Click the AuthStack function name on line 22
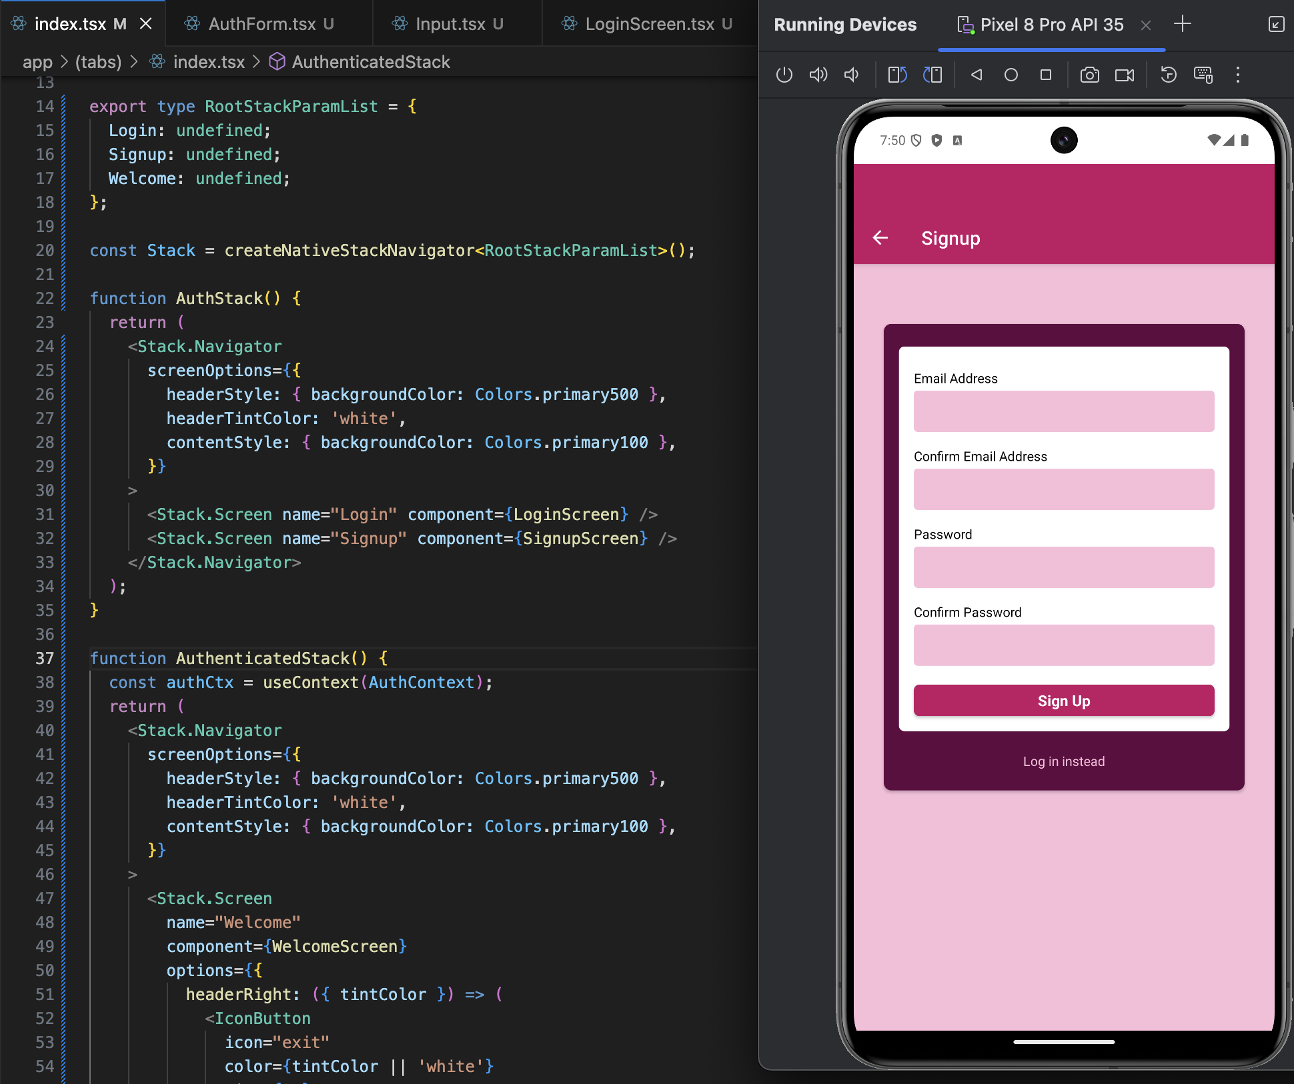 click(x=219, y=298)
